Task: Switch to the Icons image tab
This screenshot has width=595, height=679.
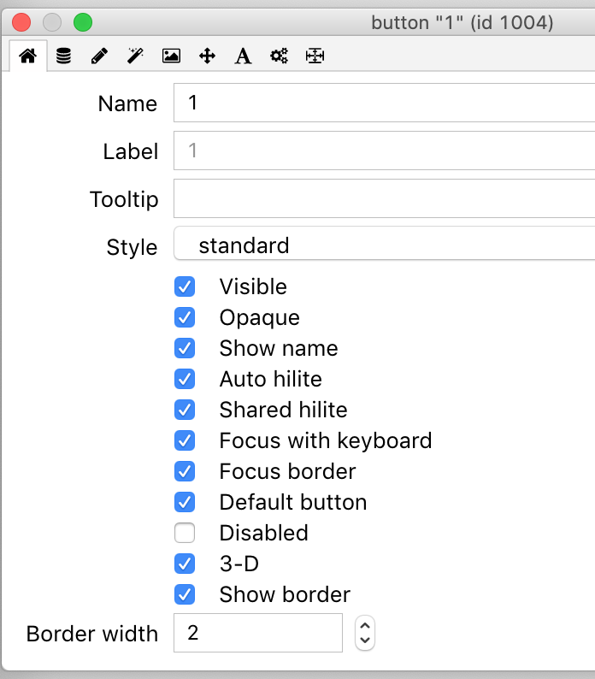Action: click(171, 56)
